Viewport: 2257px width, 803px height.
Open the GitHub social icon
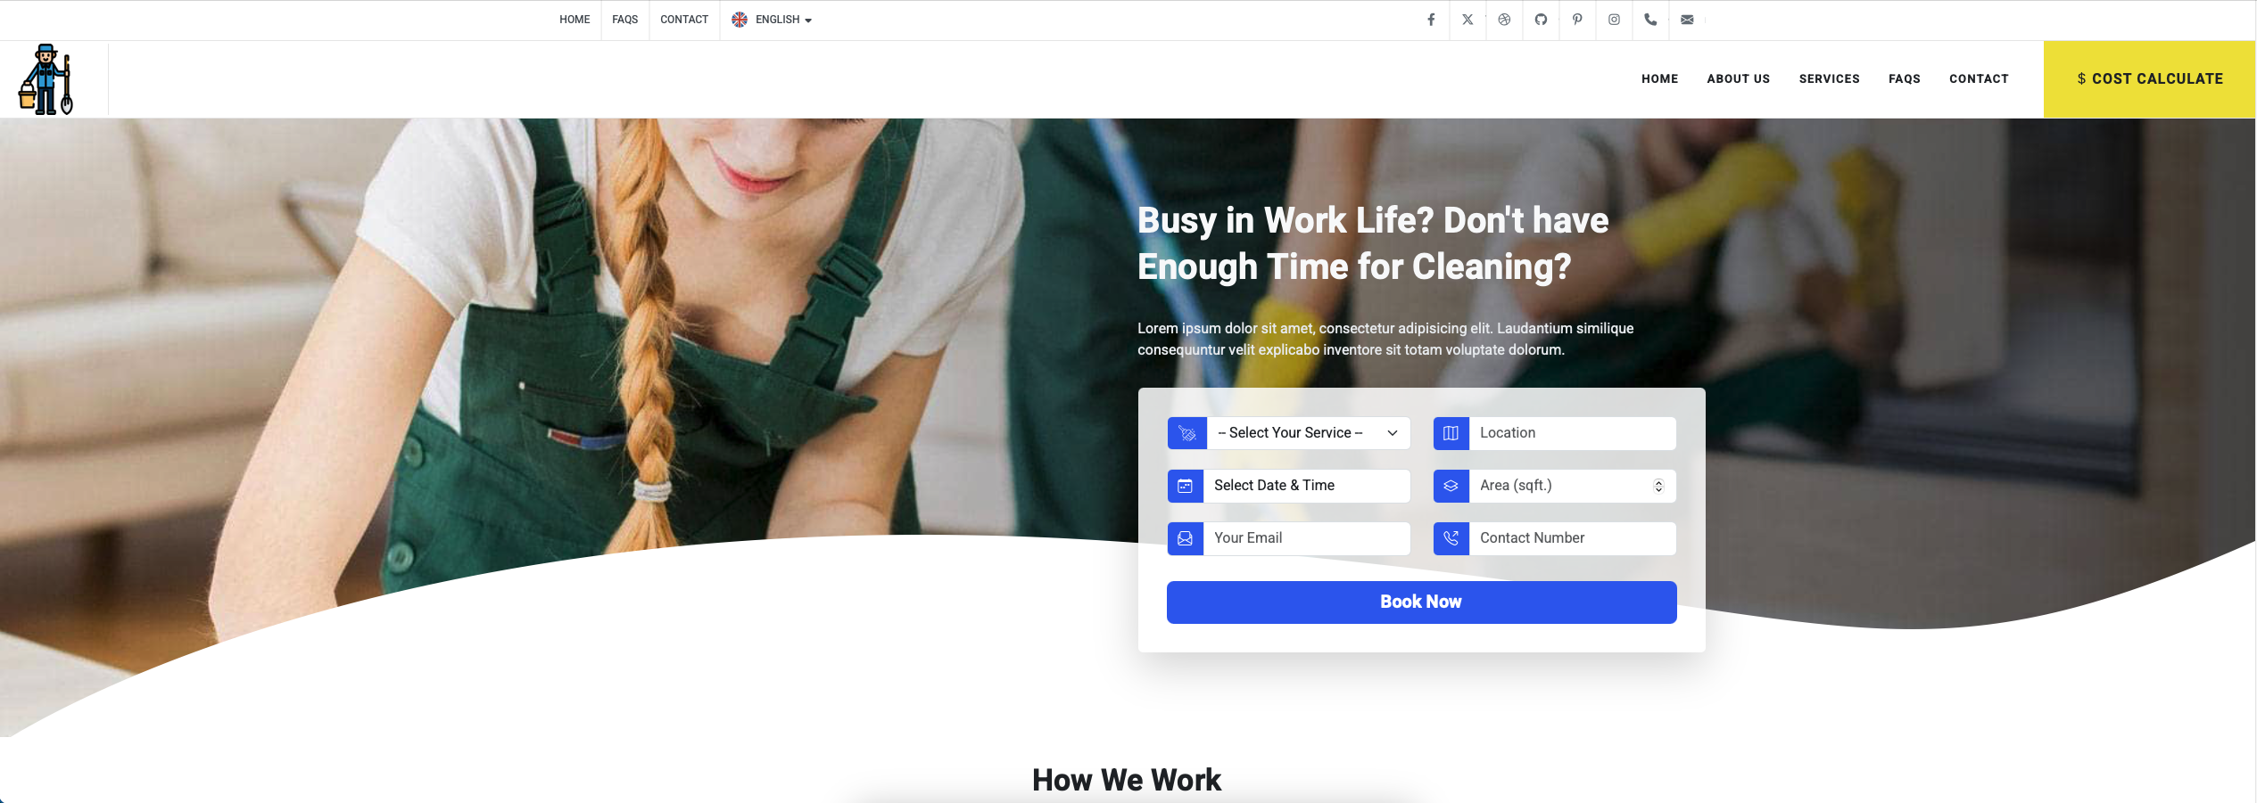point(1541,20)
